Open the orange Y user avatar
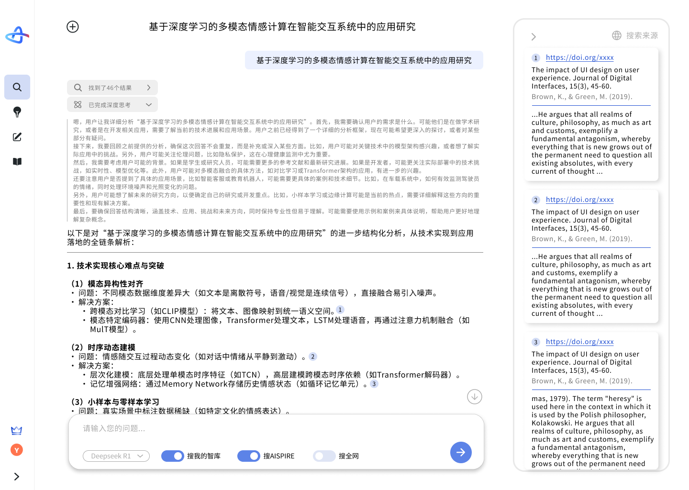 [17, 450]
